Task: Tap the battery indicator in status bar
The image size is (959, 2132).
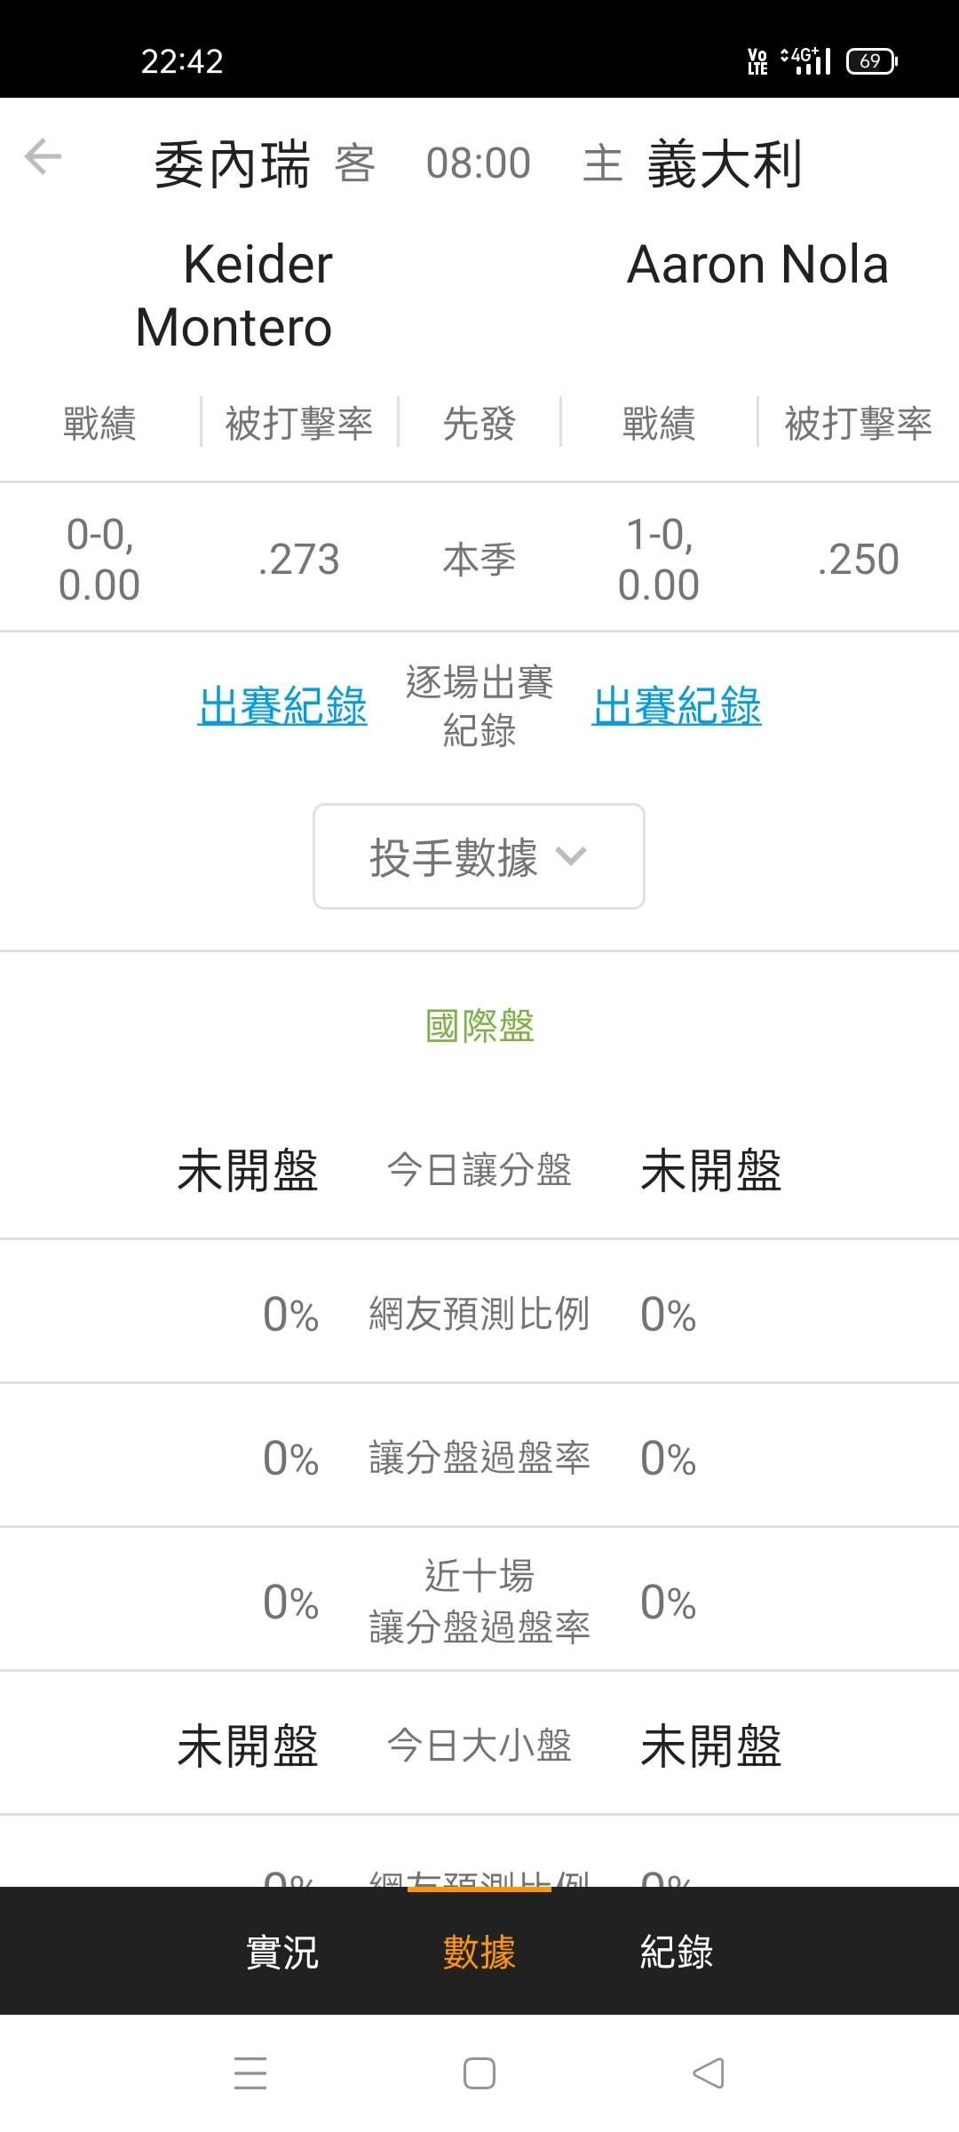Action: coord(871,61)
